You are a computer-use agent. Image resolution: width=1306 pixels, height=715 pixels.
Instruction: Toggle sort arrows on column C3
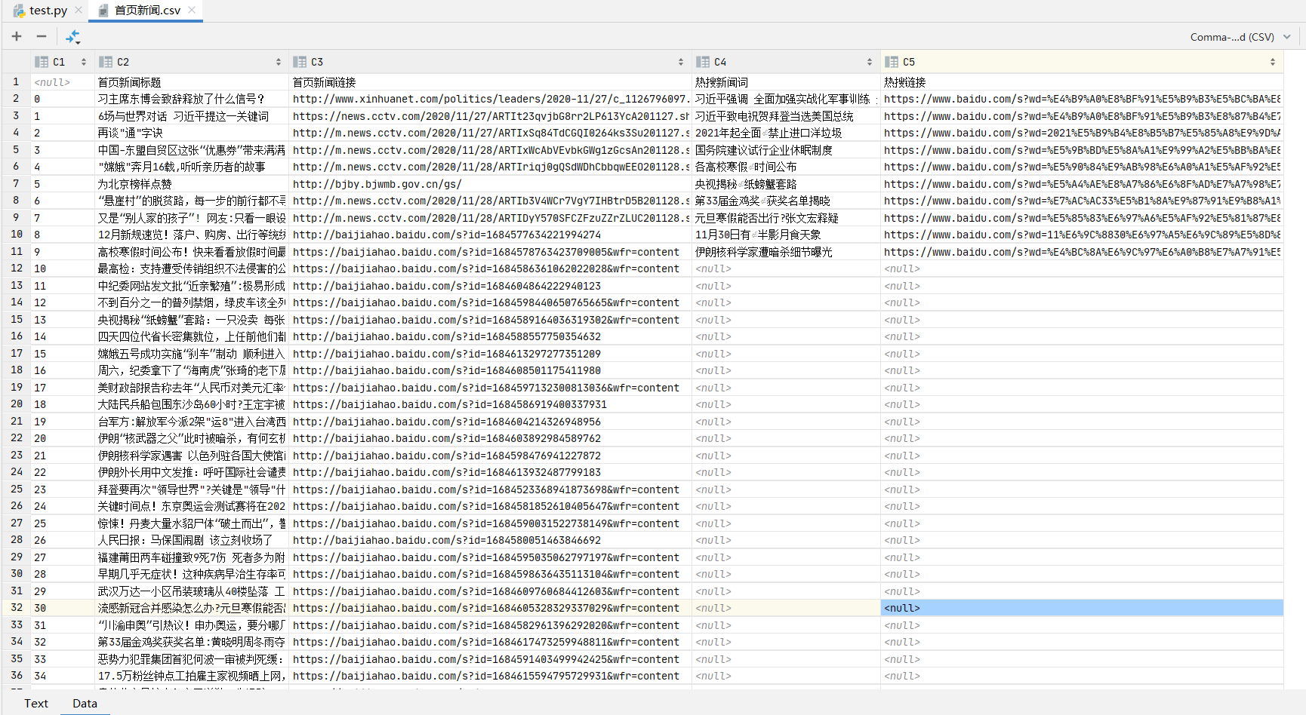(x=681, y=62)
